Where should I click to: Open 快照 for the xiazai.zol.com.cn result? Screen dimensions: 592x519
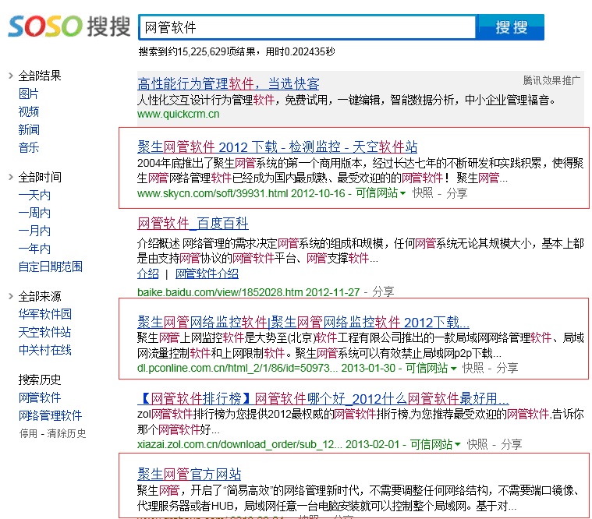point(477,444)
